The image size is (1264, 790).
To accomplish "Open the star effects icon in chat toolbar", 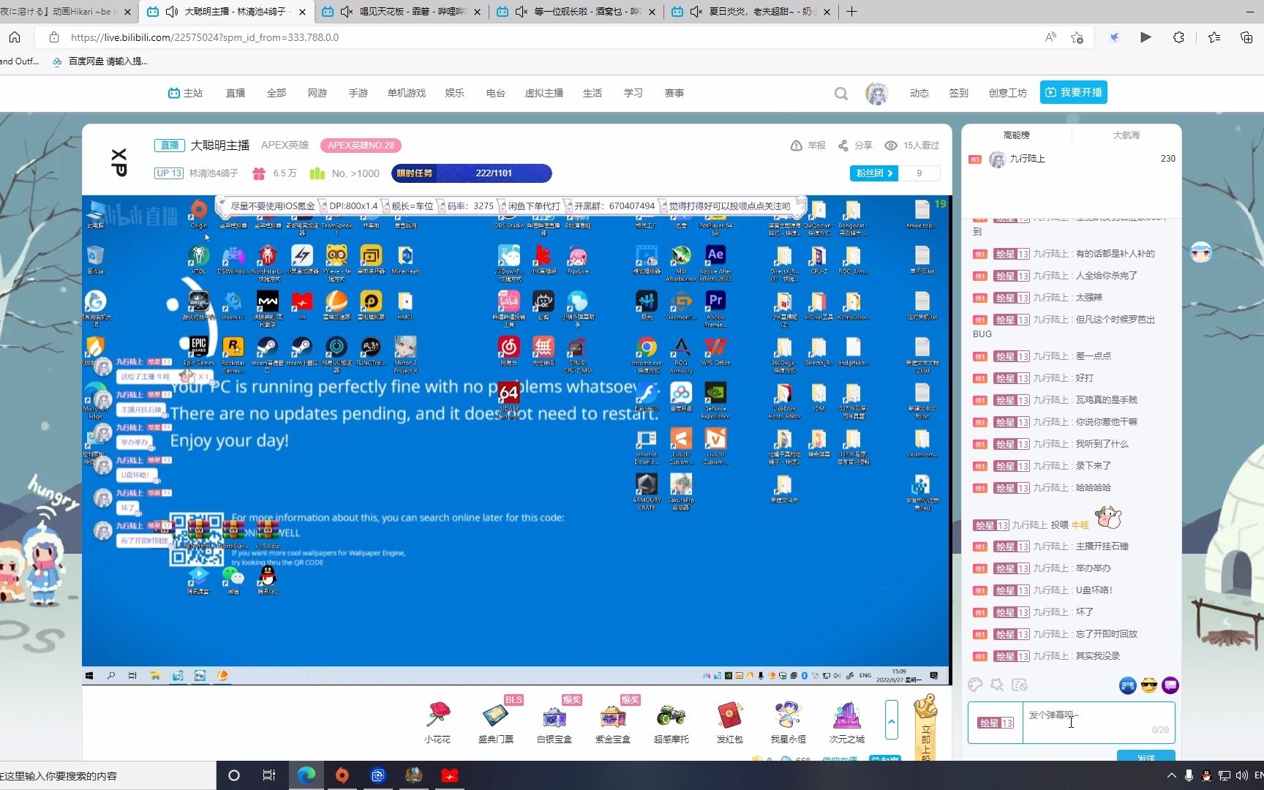I will [x=997, y=685].
